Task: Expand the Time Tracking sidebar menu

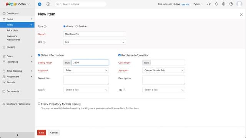Action: [32, 71]
